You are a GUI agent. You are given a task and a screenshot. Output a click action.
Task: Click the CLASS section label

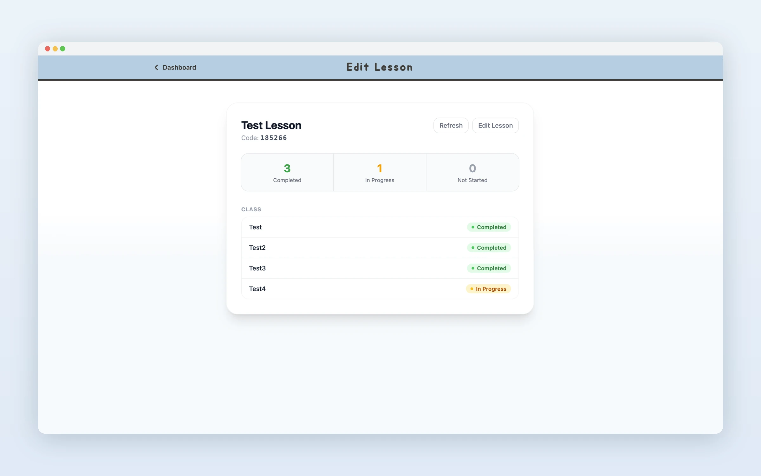(251, 209)
